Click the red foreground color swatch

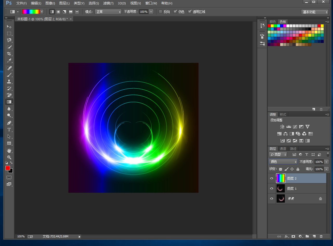[x=8, y=168]
